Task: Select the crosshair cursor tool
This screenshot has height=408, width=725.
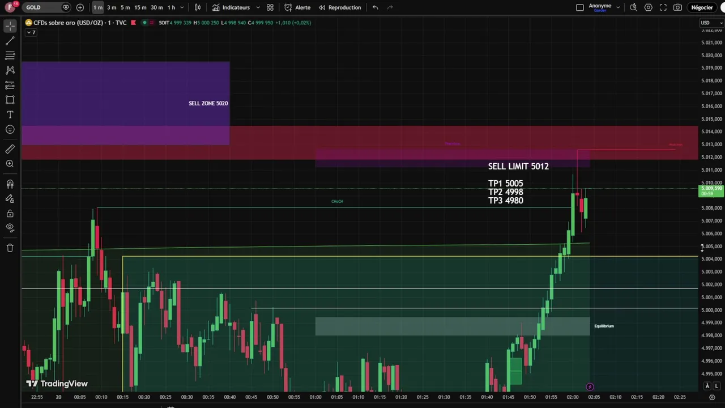Action: coord(10,26)
